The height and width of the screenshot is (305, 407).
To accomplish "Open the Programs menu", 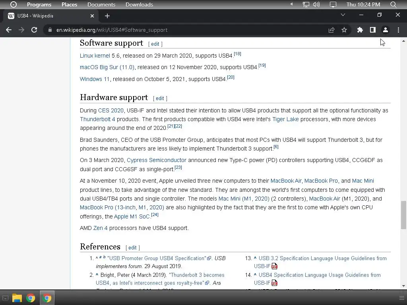I will (x=39, y=4).
